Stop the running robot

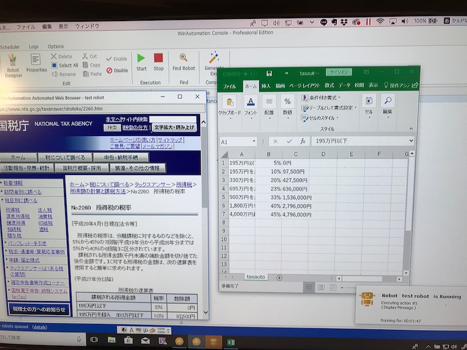[158, 62]
